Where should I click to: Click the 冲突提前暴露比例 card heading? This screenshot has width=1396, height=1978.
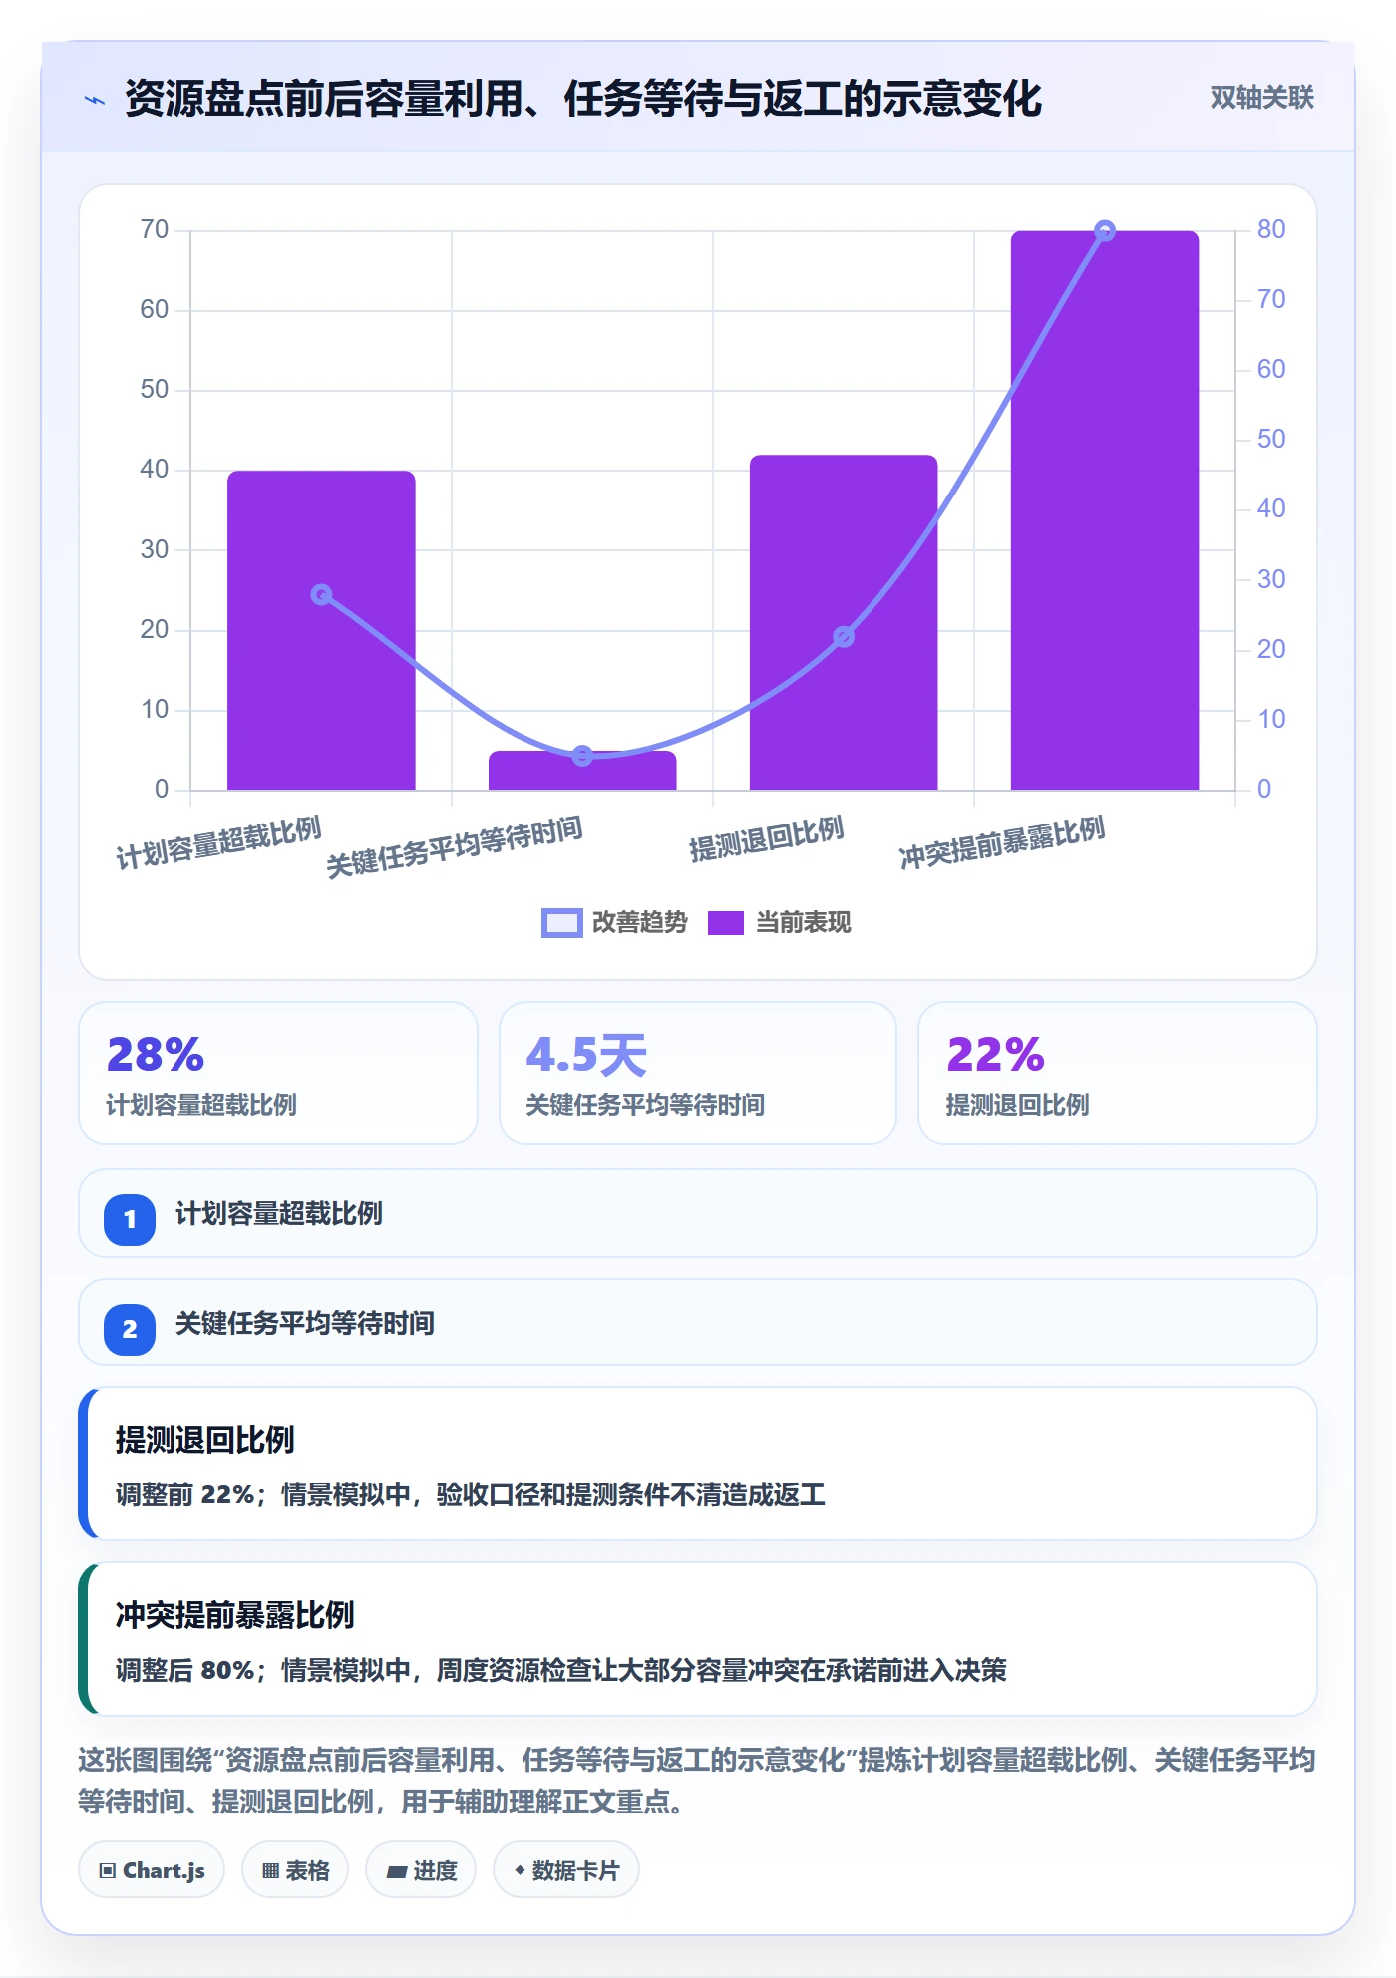tap(234, 1615)
